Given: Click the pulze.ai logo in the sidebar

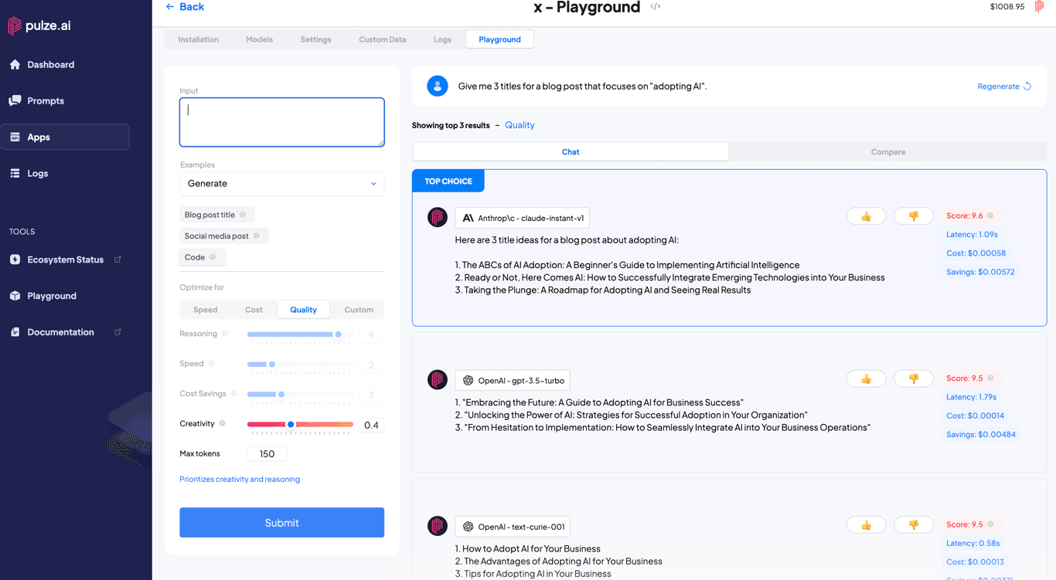Looking at the screenshot, I should coord(37,25).
